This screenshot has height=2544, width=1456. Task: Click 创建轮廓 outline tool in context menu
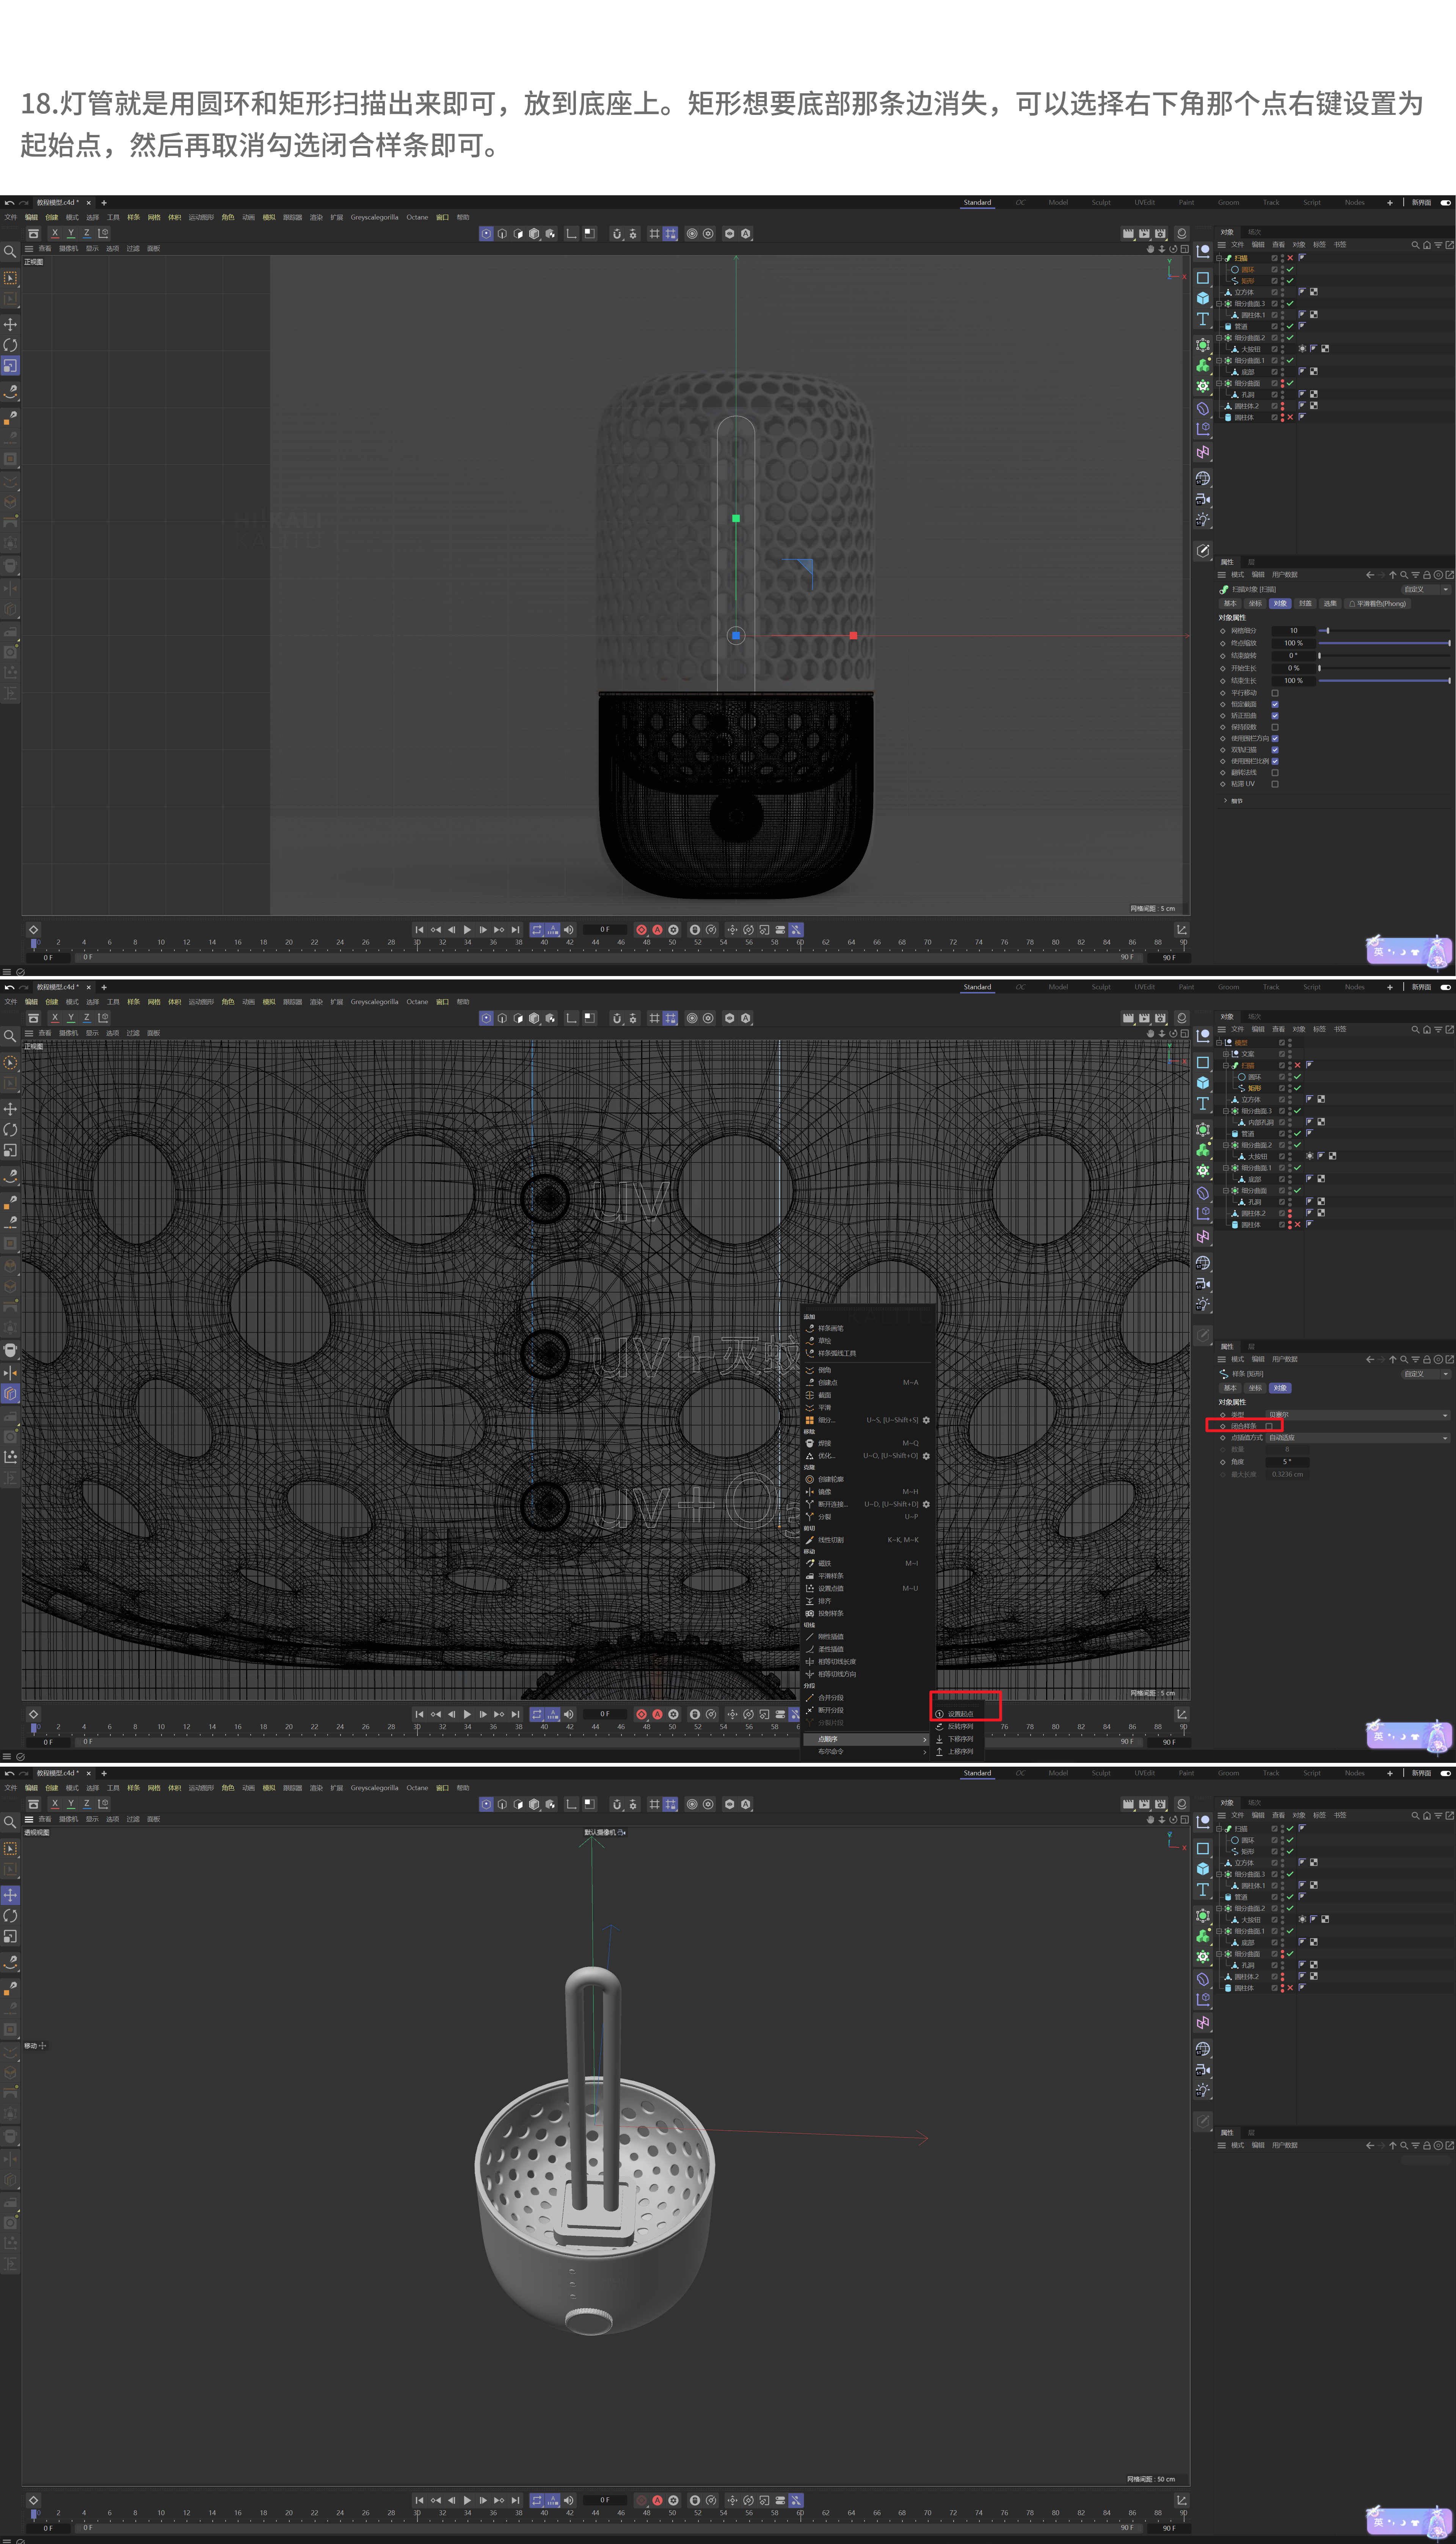831,1479
